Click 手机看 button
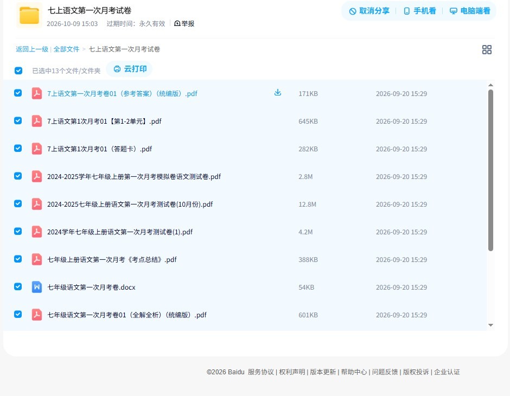 tap(419, 11)
